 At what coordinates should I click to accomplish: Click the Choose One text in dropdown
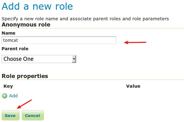click(x=19, y=59)
